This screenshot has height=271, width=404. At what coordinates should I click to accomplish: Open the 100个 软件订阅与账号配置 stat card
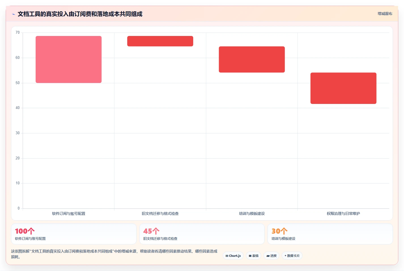[x=74, y=234]
